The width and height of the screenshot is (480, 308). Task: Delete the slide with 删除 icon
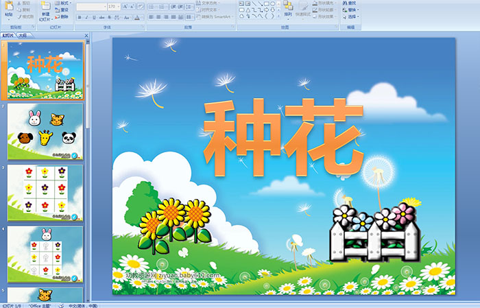pyautogui.click(x=57, y=16)
